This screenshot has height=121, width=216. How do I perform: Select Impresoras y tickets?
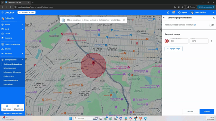11,80
